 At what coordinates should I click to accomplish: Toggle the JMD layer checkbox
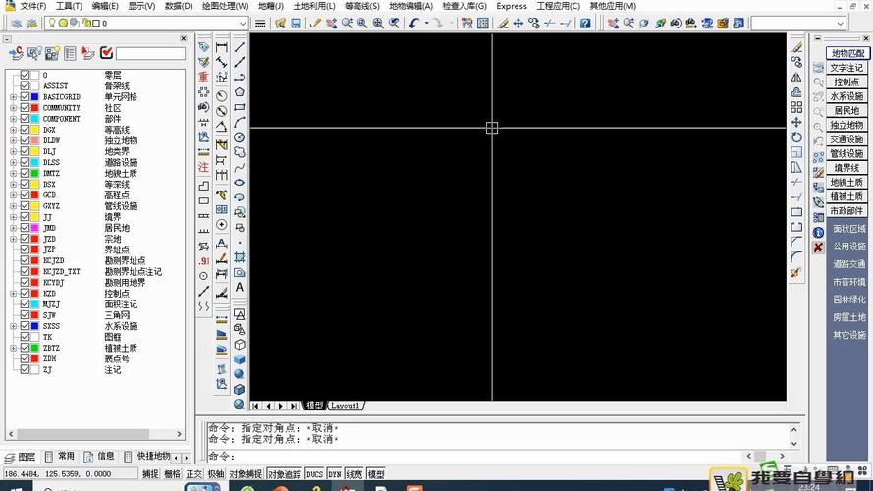click(x=25, y=227)
